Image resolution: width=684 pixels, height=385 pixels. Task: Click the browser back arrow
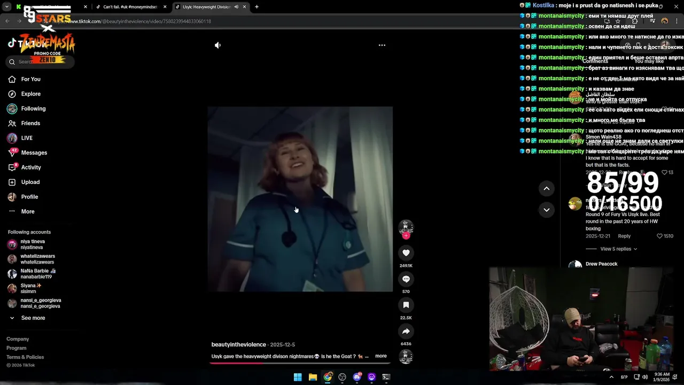click(7, 21)
